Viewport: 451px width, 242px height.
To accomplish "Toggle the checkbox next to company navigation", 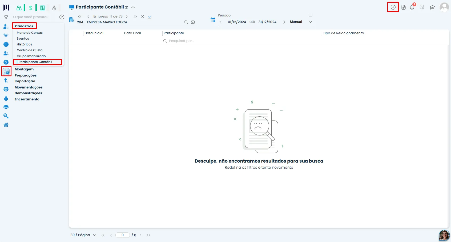I will pos(150,16).
